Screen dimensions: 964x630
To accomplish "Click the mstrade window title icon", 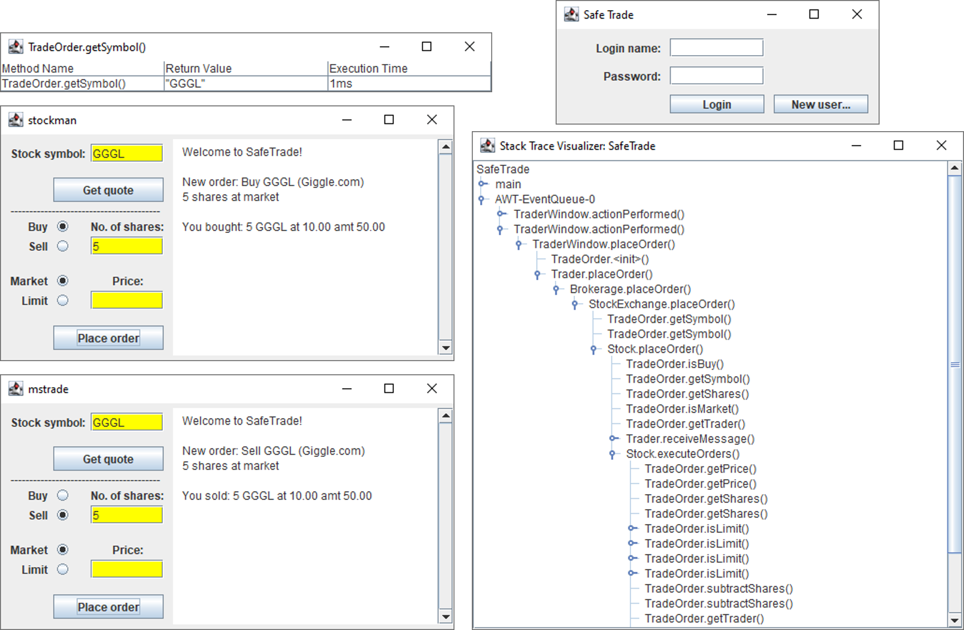I will tap(16, 389).
